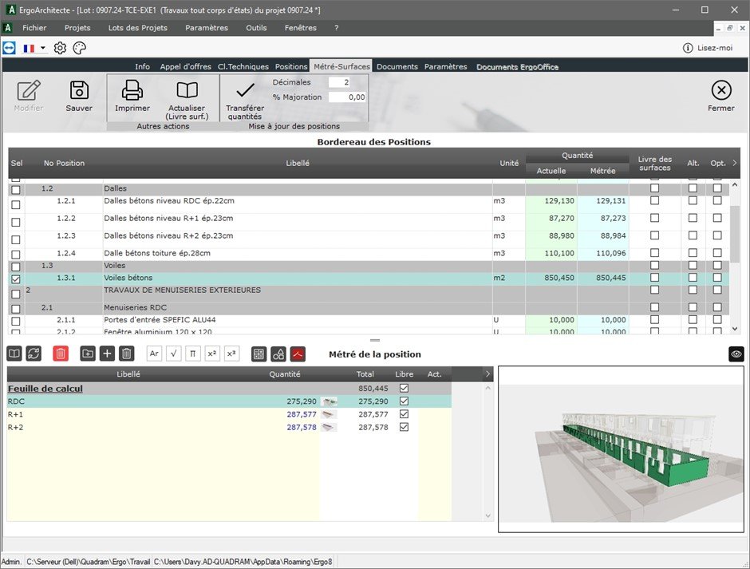Viewport: 750px width, 569px height.
Task: Click the Fermer button
Action: coord(720,96)
